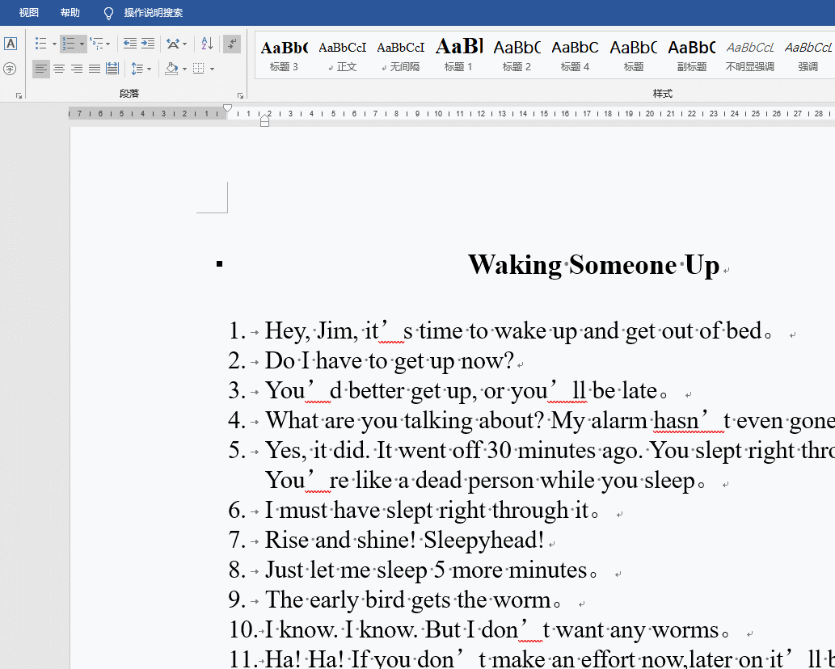
Task: Click the multilevel list icon
Action: (x=97, y=44)
